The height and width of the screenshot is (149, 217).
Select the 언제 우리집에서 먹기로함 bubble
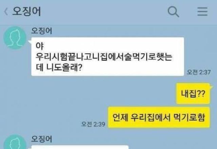point(159,118)
